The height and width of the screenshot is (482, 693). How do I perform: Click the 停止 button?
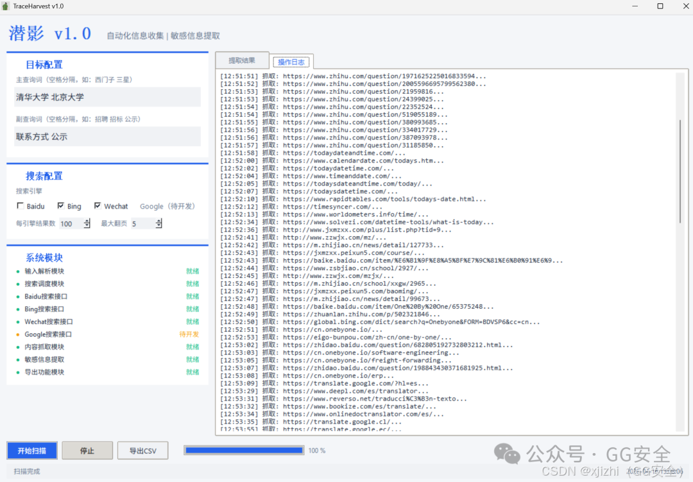[87, 451]
